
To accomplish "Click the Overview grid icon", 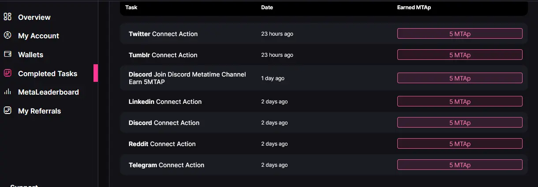I will tap(7, 17).
